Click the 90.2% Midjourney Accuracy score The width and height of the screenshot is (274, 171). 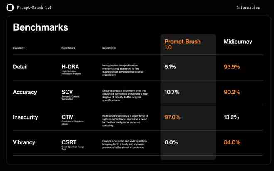point(232,92)
